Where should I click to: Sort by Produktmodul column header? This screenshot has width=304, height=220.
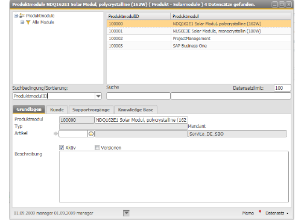click(230, 16)
